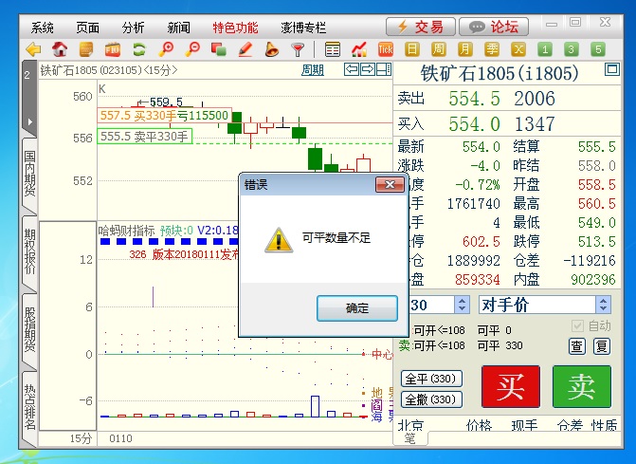Zoom in with the magnifier plus icon
Screen dimensions: 636x464
pos(167,49)
